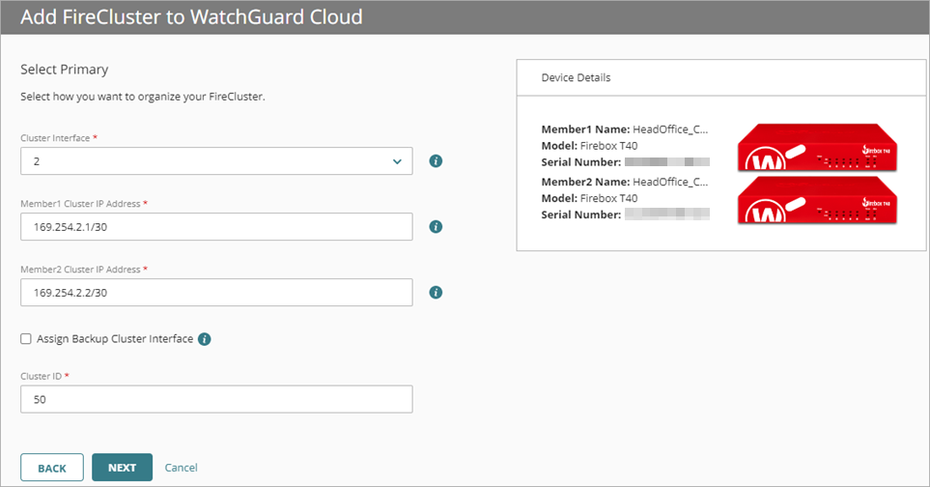Viewport: 930px width, 487px height.
Task: Click the Cancel link
Action: click(x=181, y=468)
